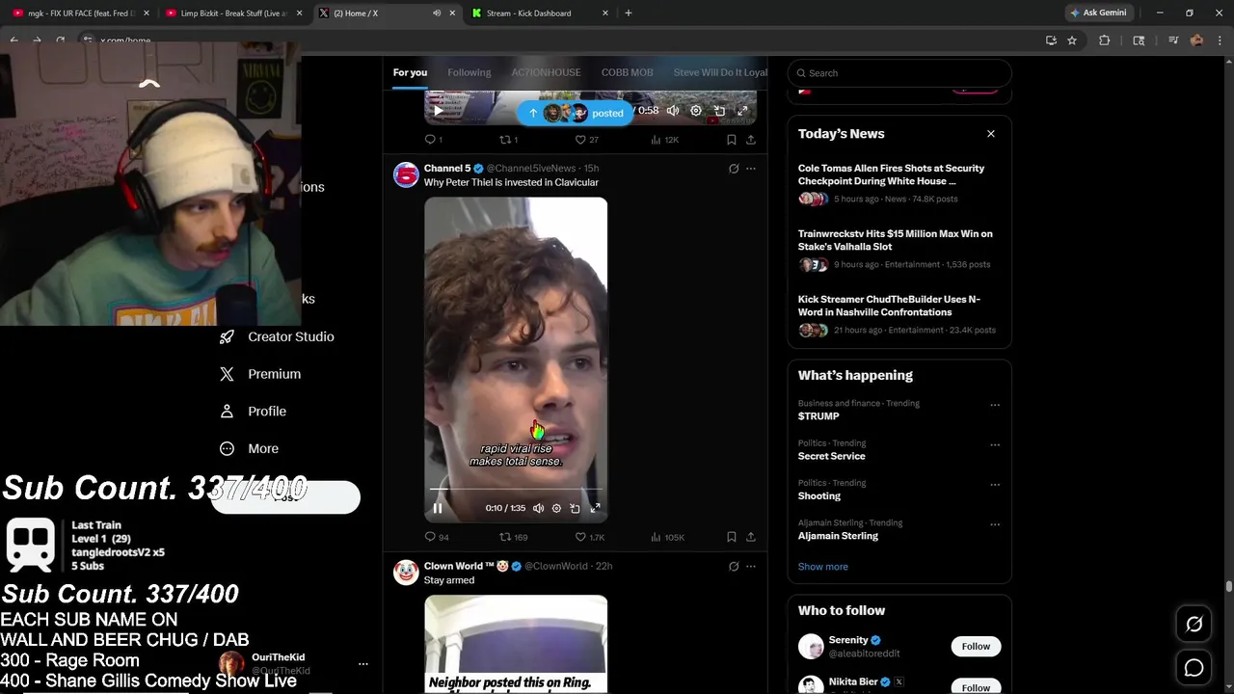This screenshot has width=1234, height=694.
Task: Click Grok icon on Clown World post
Action: click(x=733, y=567)
